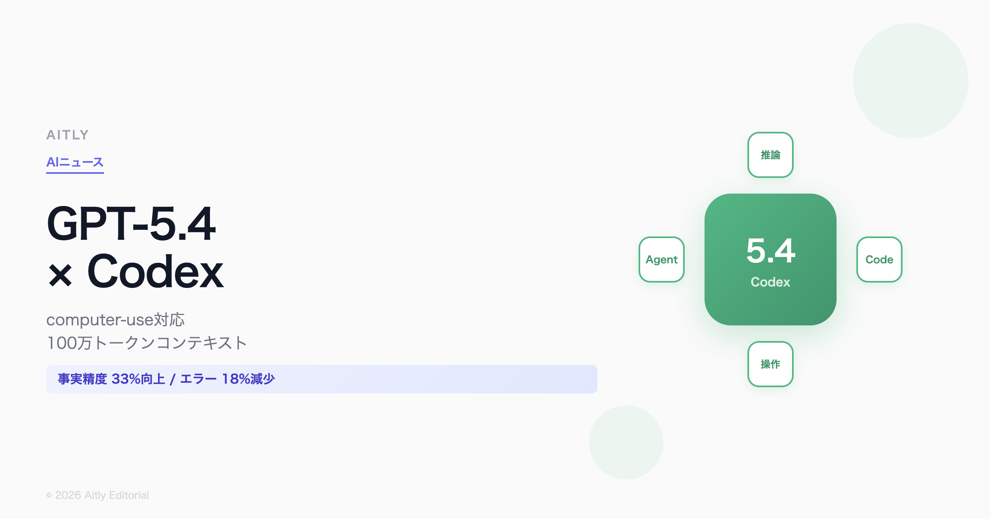Click the large 5.4 number on green card
Screen dimensions: 990x519
[770, 251]
